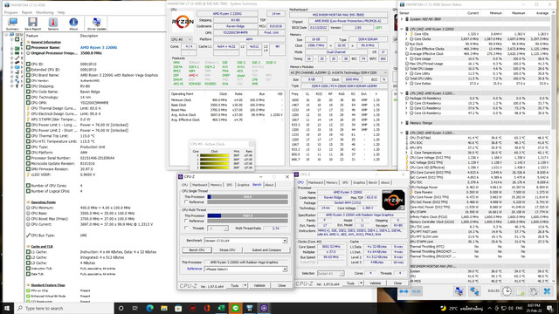Collapse the System: MSI MS-7B89 sensor group
This screenshot has width=559, height=314.
click(402, 19)
